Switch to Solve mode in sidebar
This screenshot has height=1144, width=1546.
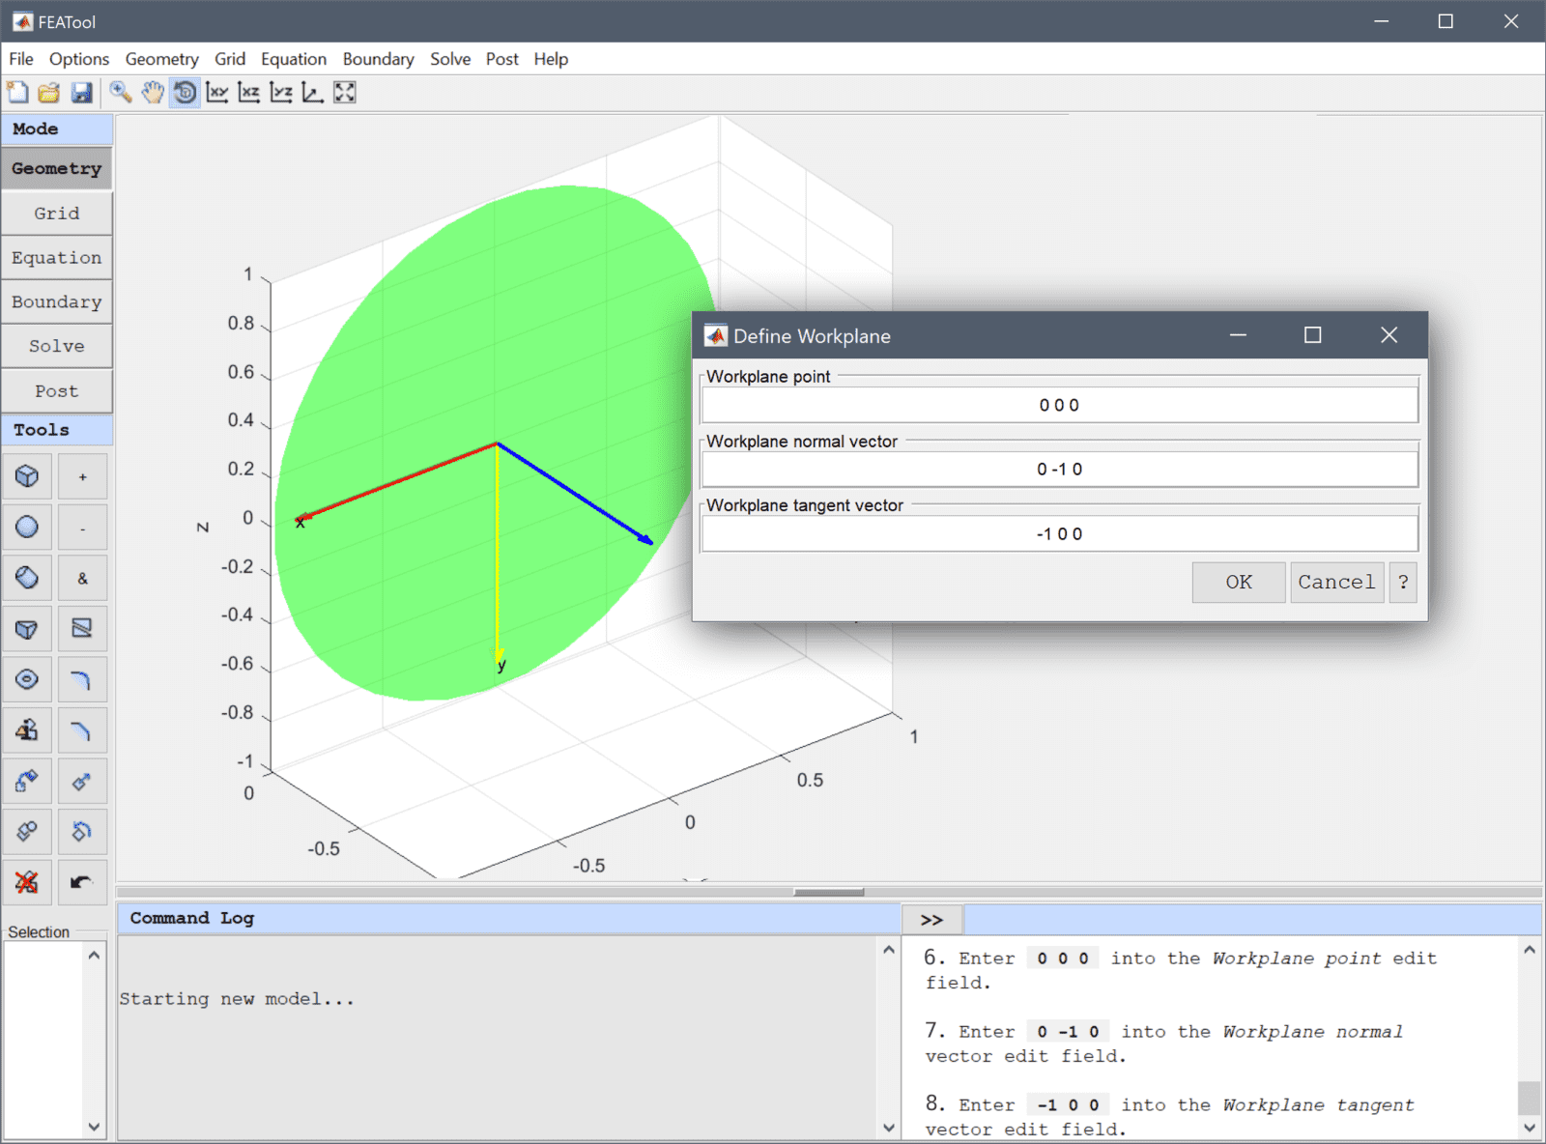(57, 346)
